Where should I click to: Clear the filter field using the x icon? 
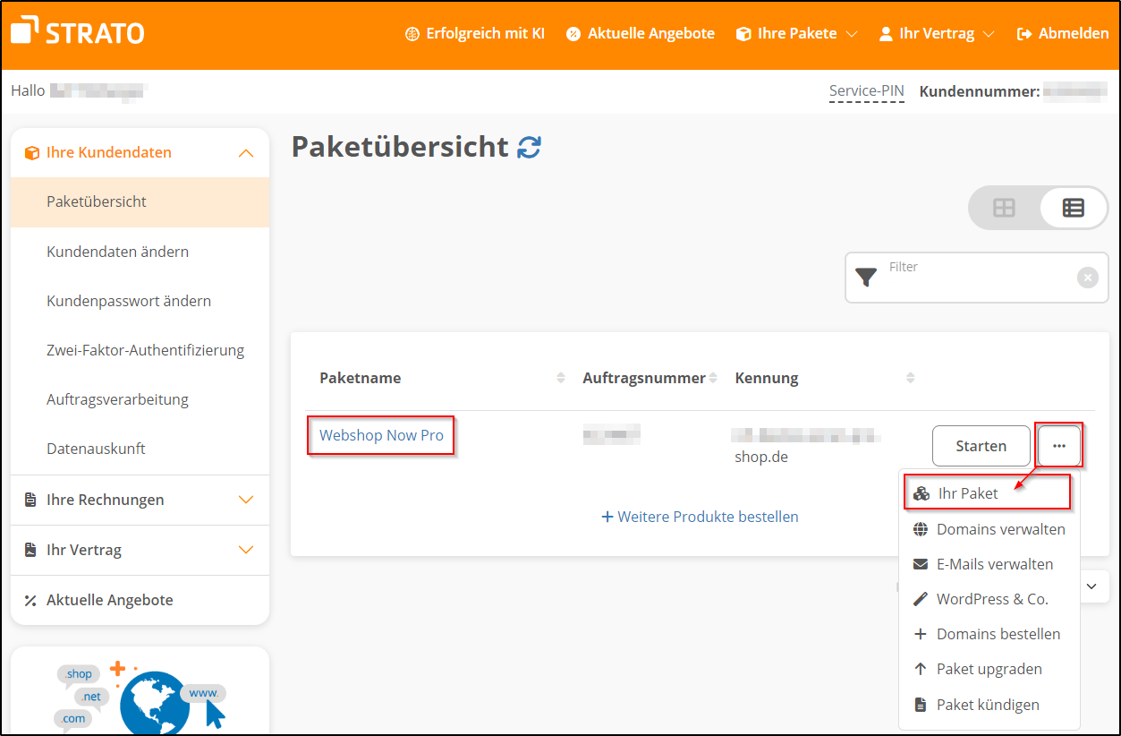click(x=1088, y=278)
